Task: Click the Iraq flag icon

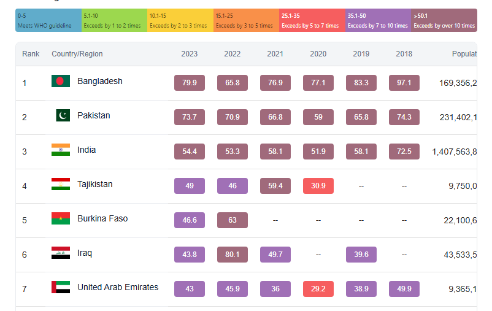Action: [61, 253]
